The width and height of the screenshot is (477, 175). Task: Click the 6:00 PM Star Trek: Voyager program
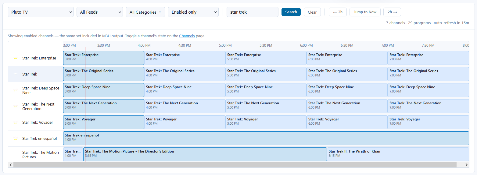coord(347,122)
